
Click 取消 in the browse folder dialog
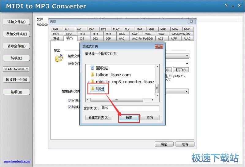coord(150,118)
